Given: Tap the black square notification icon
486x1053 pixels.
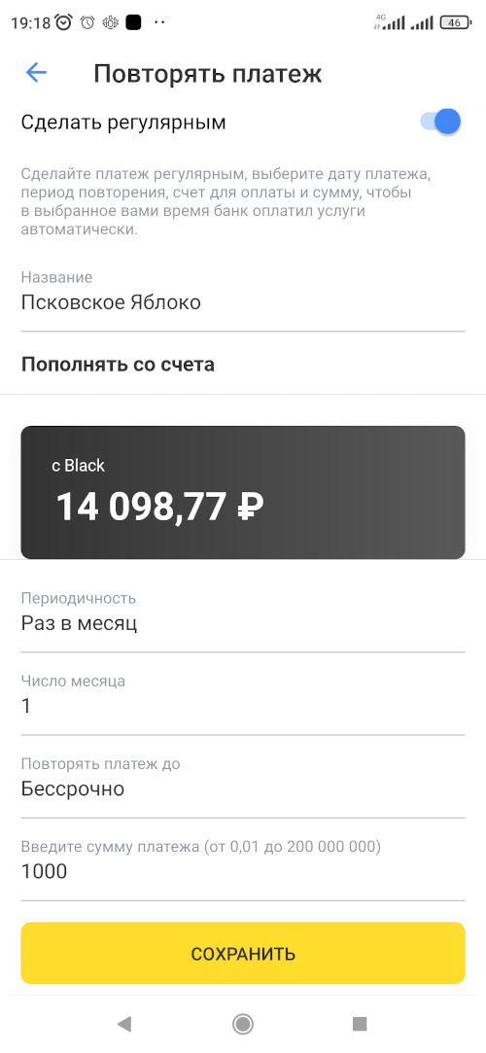Looking at the screenshot, I should (133, 22).
